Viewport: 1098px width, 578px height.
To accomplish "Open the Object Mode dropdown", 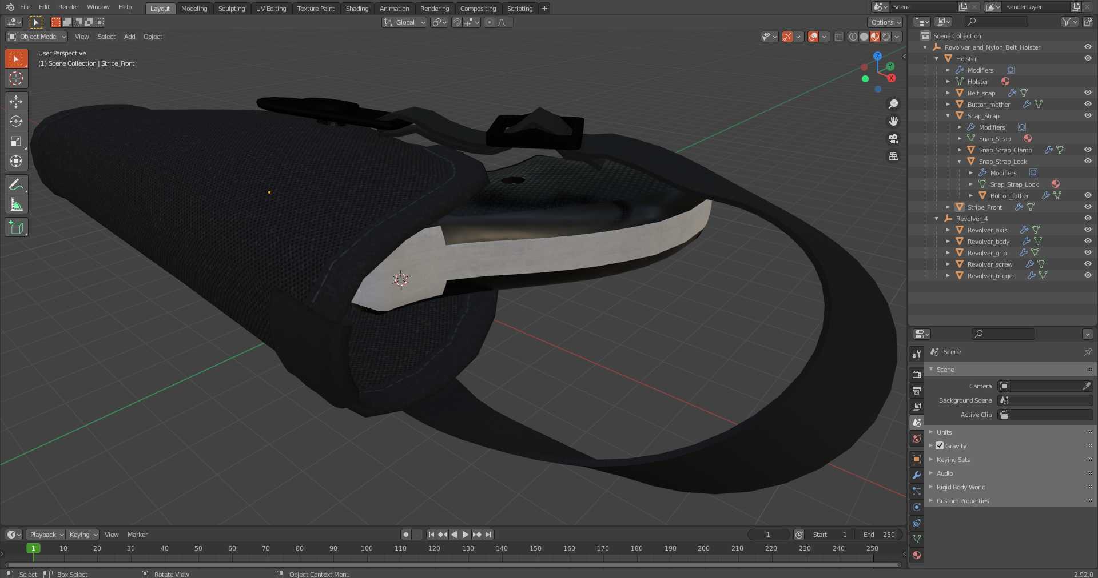I will [x=37, y=37].
